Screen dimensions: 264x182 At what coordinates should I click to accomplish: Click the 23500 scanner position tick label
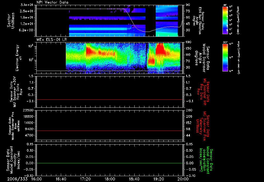click(28, 110)
